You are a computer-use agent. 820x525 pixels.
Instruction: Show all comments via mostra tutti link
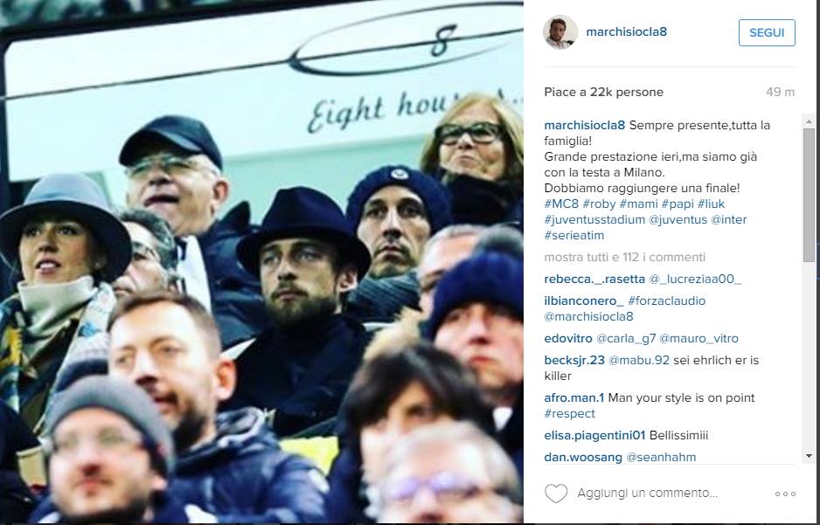point(625,257)
